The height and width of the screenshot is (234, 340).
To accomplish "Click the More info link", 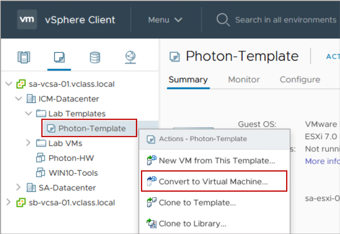I will (322, 161).
